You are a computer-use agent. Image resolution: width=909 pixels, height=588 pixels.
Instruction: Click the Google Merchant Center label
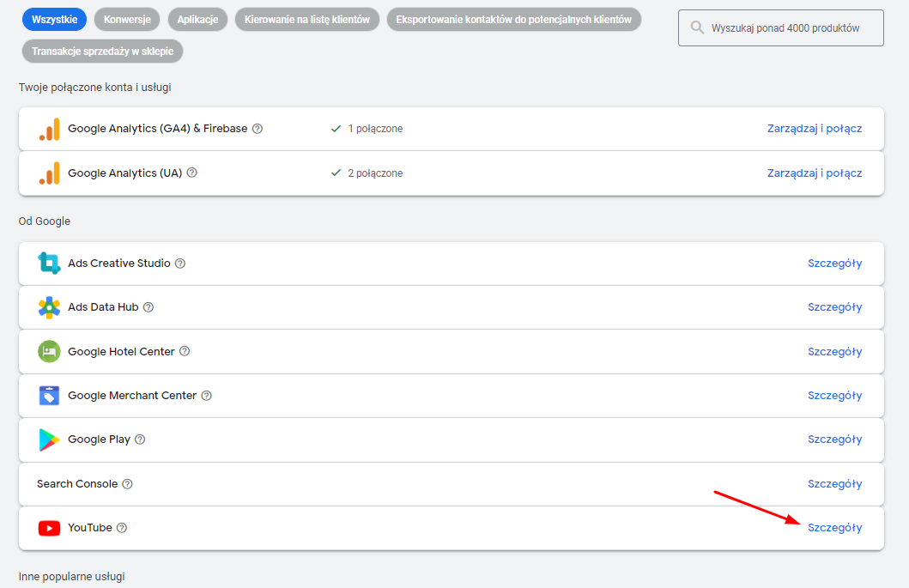click(x=132, y=396)
